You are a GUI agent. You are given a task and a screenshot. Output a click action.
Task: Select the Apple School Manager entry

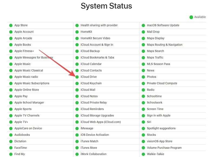pyautogui.click(x=29, y=103)
